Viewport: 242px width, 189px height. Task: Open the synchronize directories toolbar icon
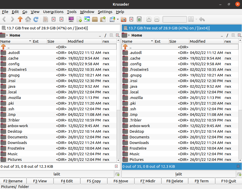click(x=87, y=19)
